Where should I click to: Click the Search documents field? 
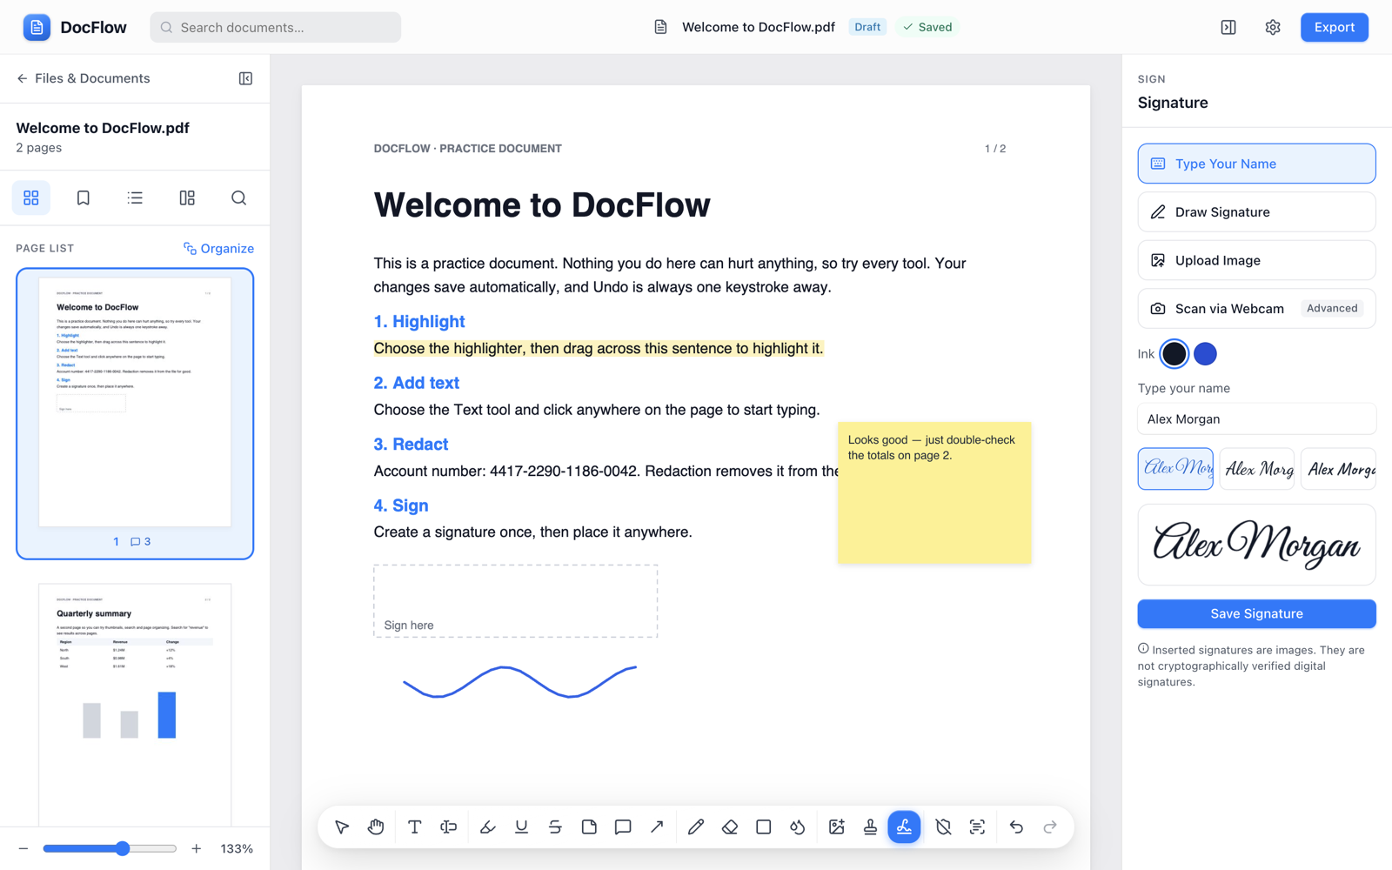click(275, 27)
